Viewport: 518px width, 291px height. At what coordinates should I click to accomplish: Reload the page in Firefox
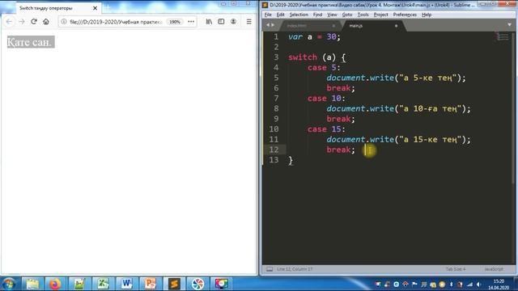[34, 22]
